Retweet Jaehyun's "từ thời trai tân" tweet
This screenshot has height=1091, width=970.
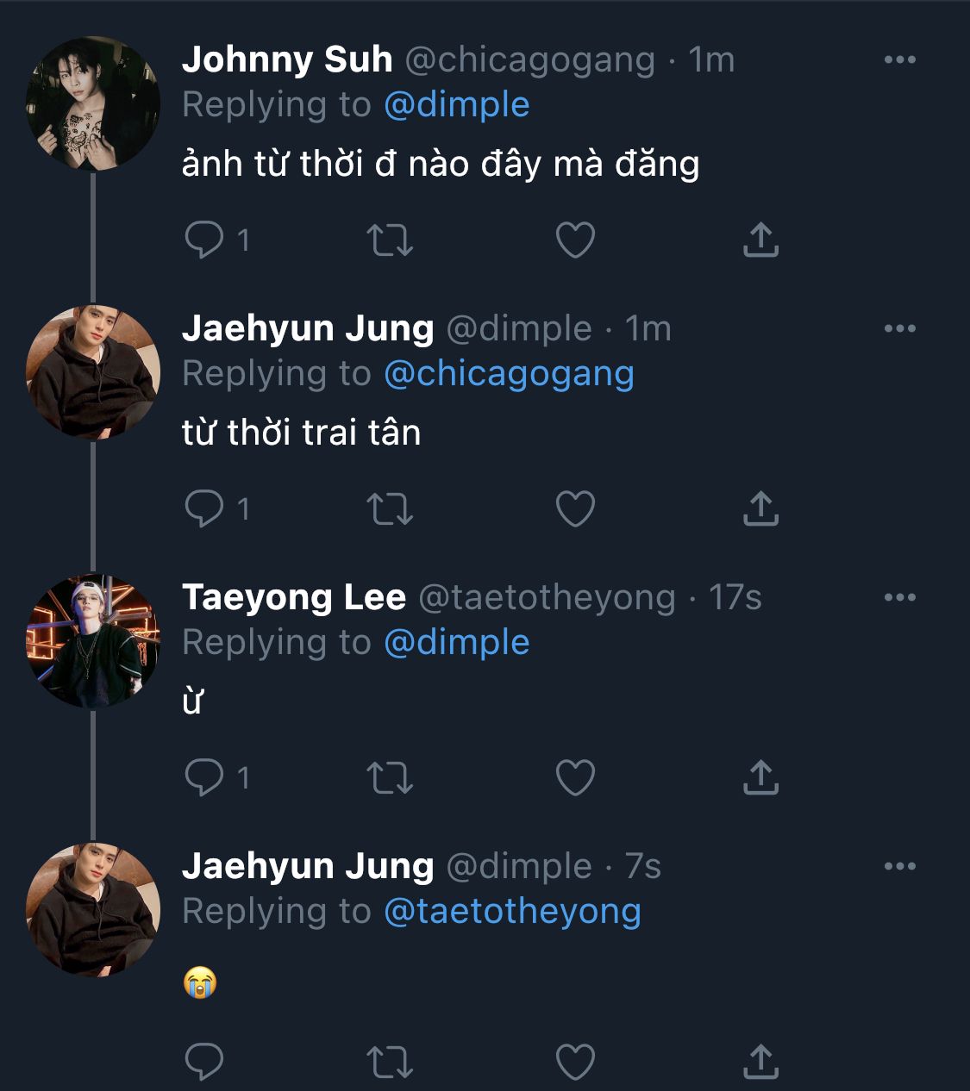coord(390,509)
